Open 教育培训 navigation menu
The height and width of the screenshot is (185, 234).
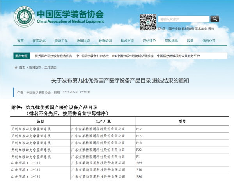click(105, 41)
